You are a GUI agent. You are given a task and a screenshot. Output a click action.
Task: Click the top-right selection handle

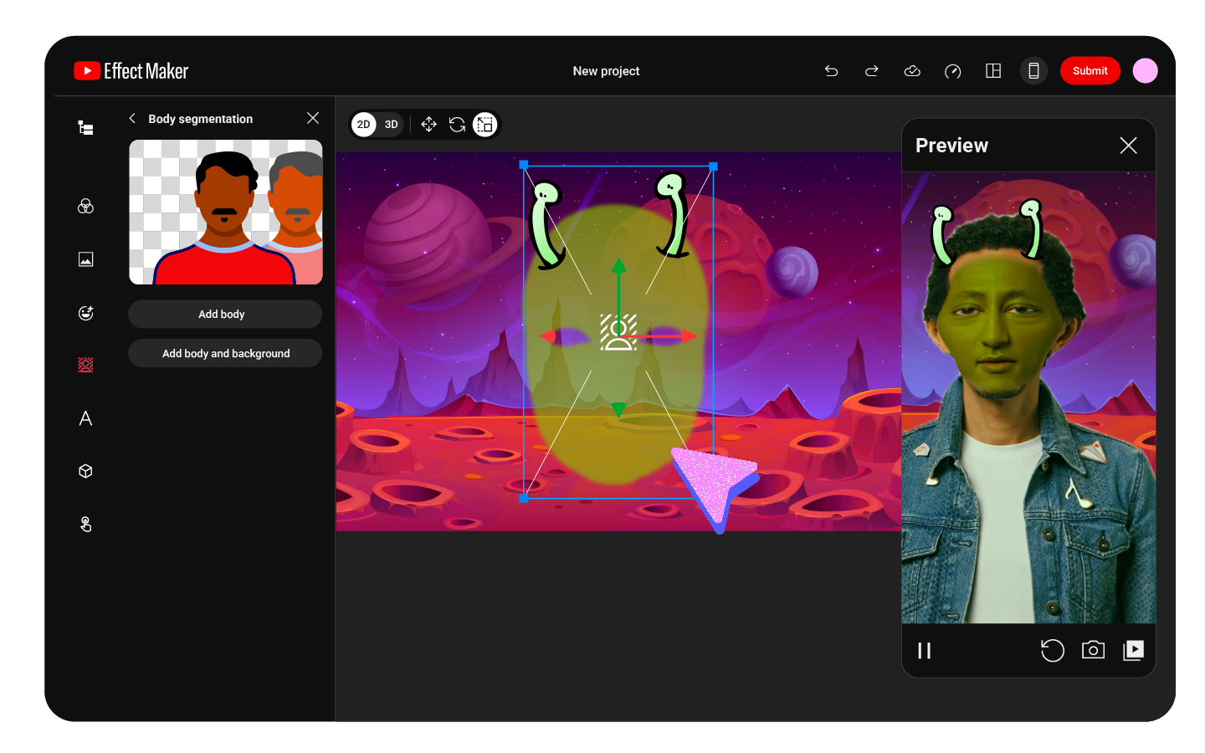[713, 166]
